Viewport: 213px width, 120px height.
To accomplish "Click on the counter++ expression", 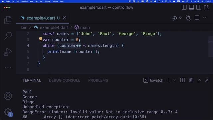I will tap(70, 46).
